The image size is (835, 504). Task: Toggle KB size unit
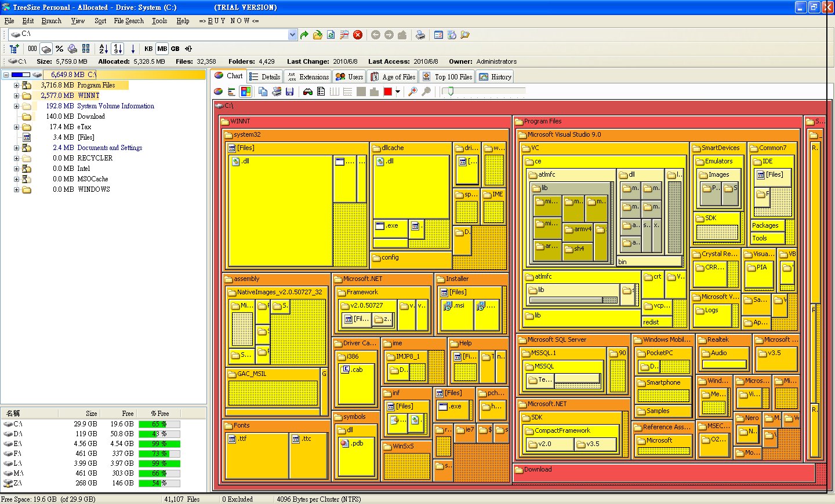coord(148,49)
